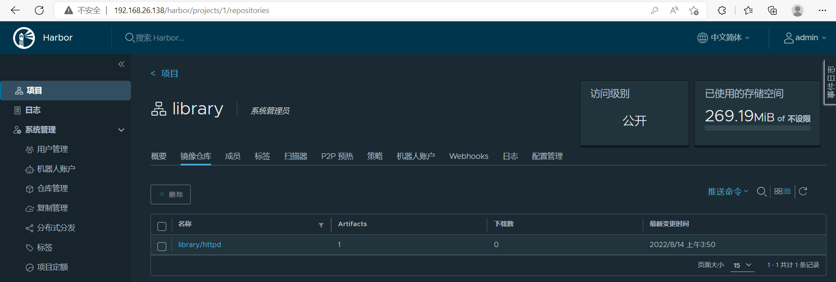This screenshot has height=282, width=836.
Task: Open the 机器人账户 project tab
Action: click(416, 156)
